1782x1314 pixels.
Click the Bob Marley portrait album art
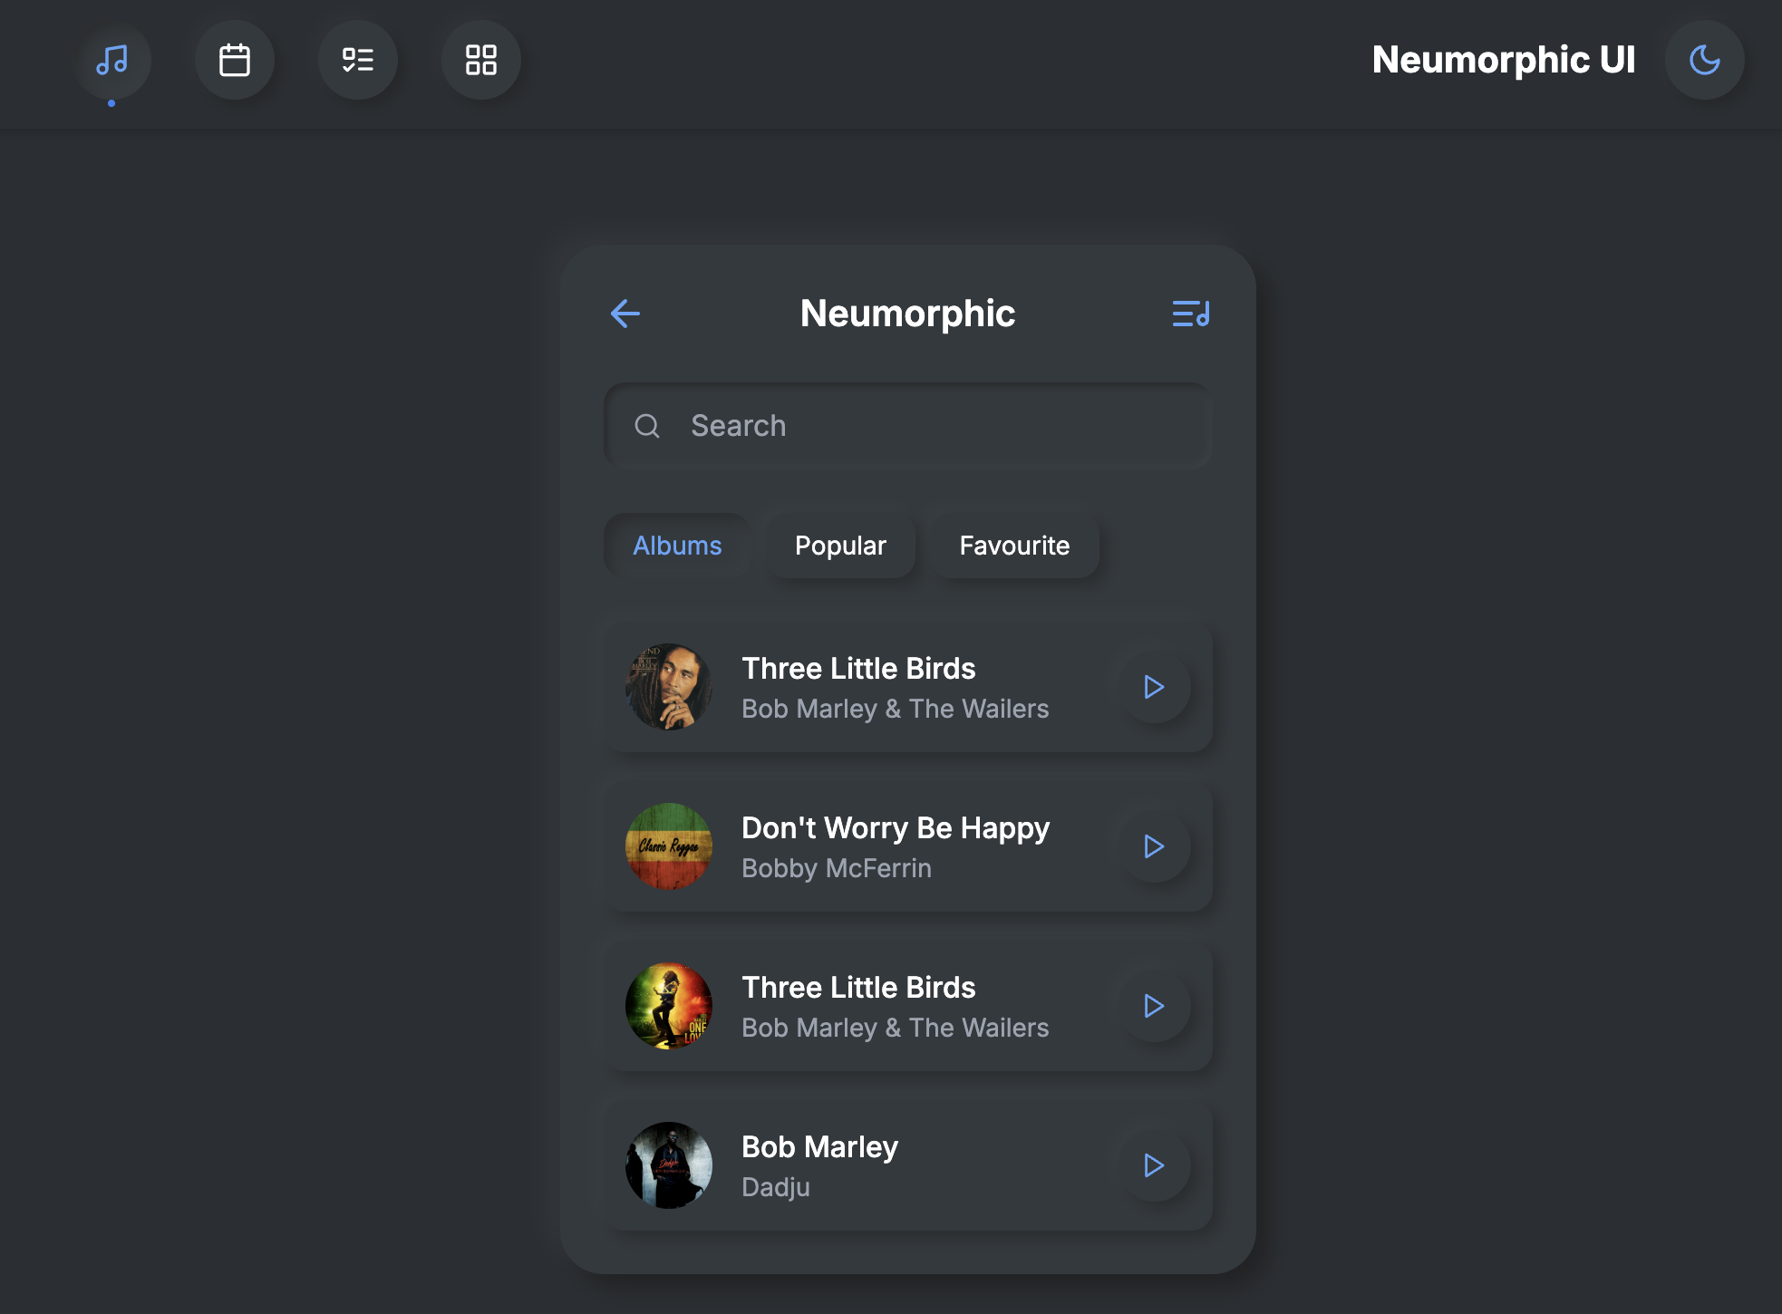668,687
